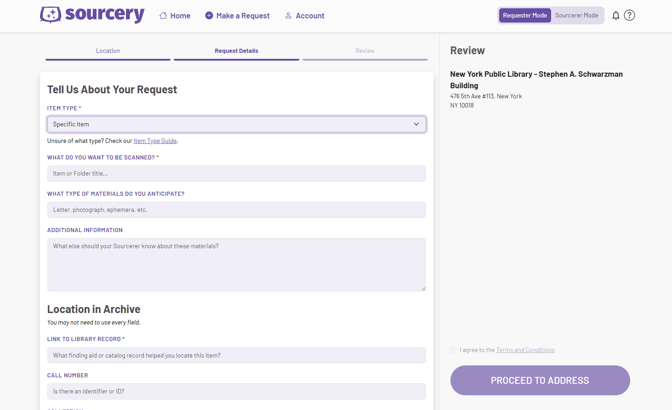The width and height of the screenshot is (672, 410).
Task: Switch to the Location tab
Action: (108, 51)
